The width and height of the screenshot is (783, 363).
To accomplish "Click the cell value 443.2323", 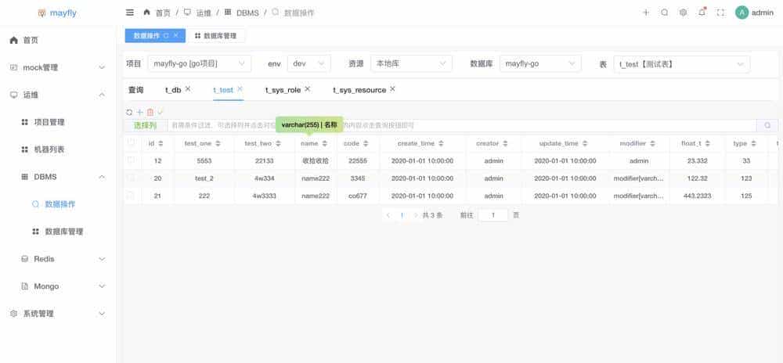I will pyautogui.click(x=698, y=196).
